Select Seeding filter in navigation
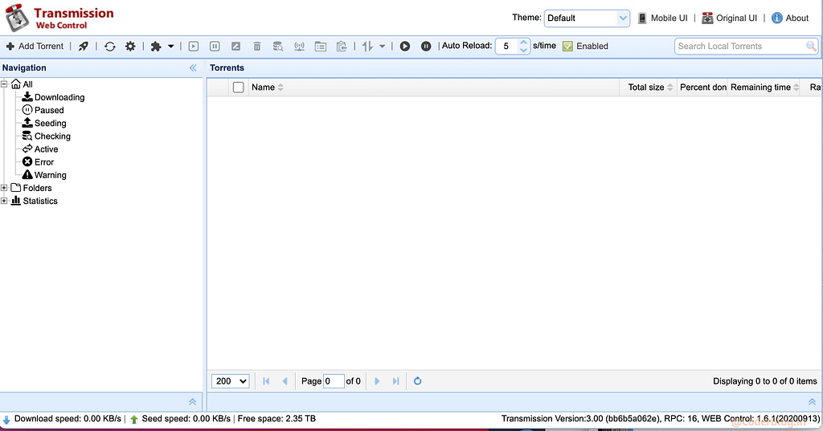Viewport: 823px width, 431px height. 51,124
